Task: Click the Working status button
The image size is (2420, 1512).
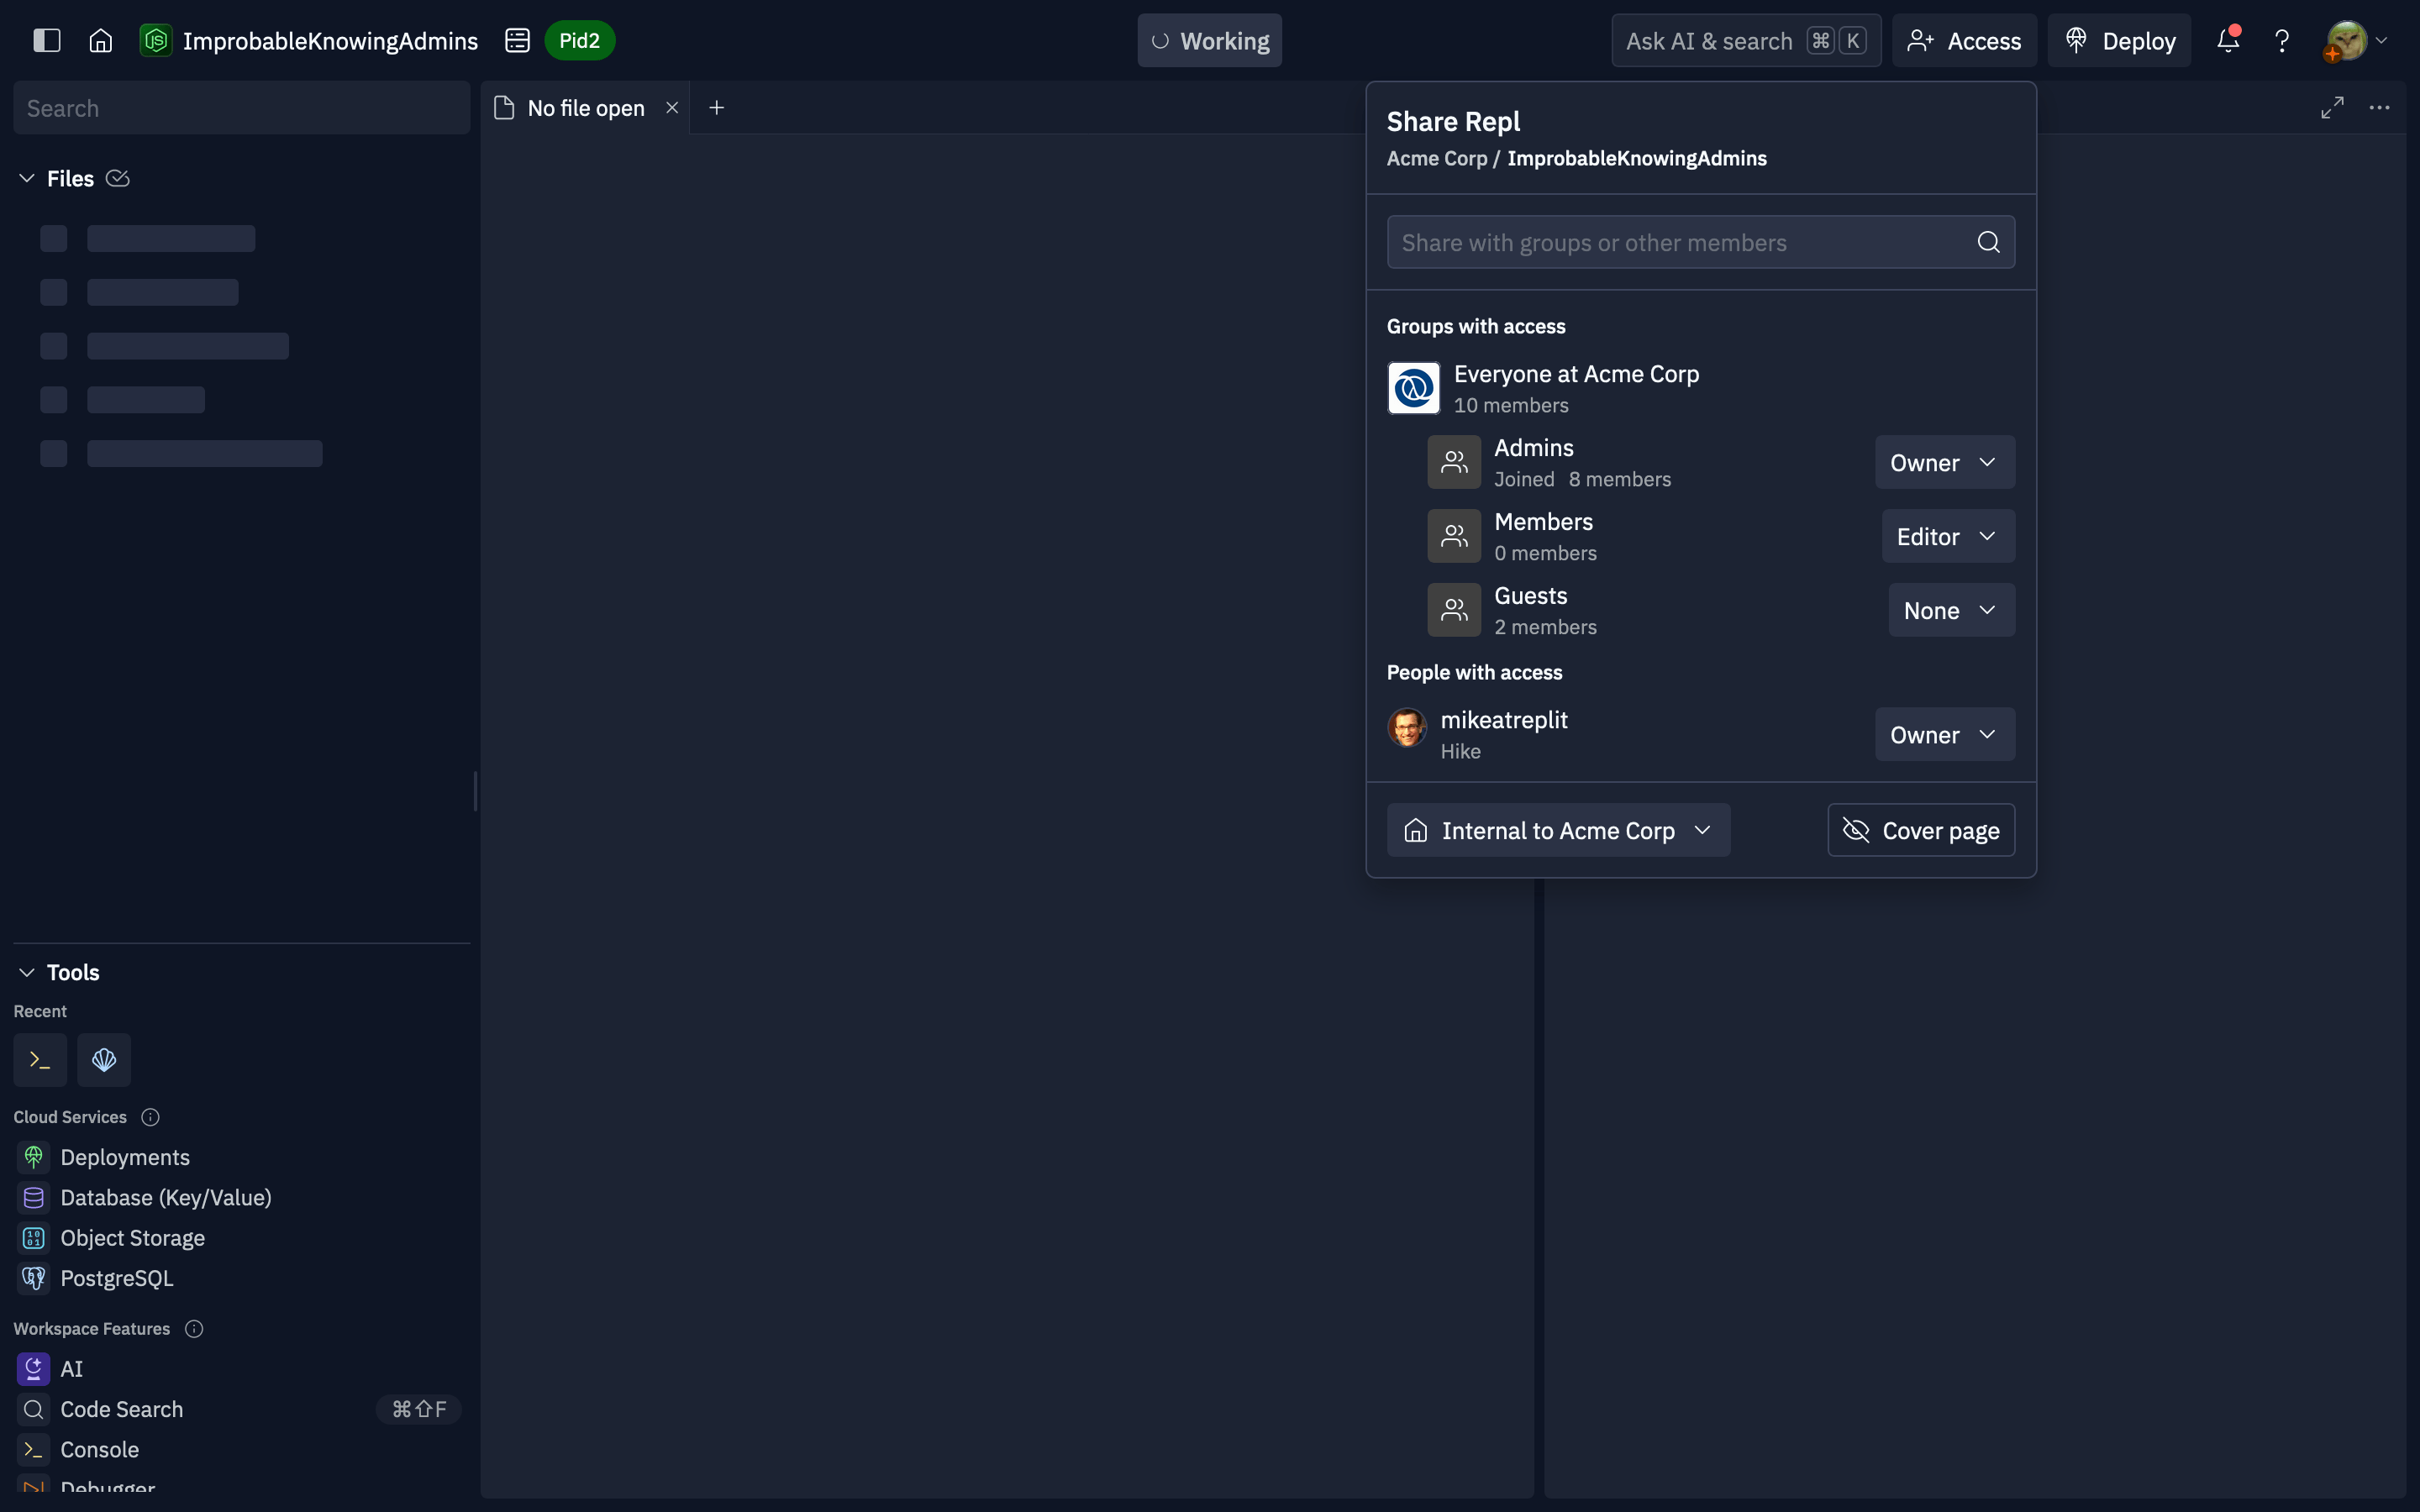Action: tap(1209, 40)
